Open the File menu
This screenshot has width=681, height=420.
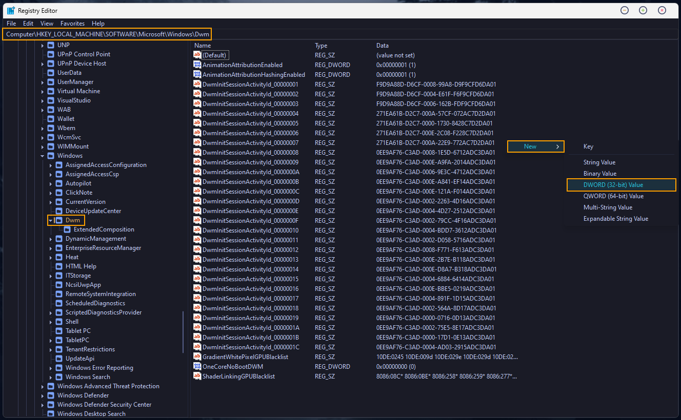(11, 24)
